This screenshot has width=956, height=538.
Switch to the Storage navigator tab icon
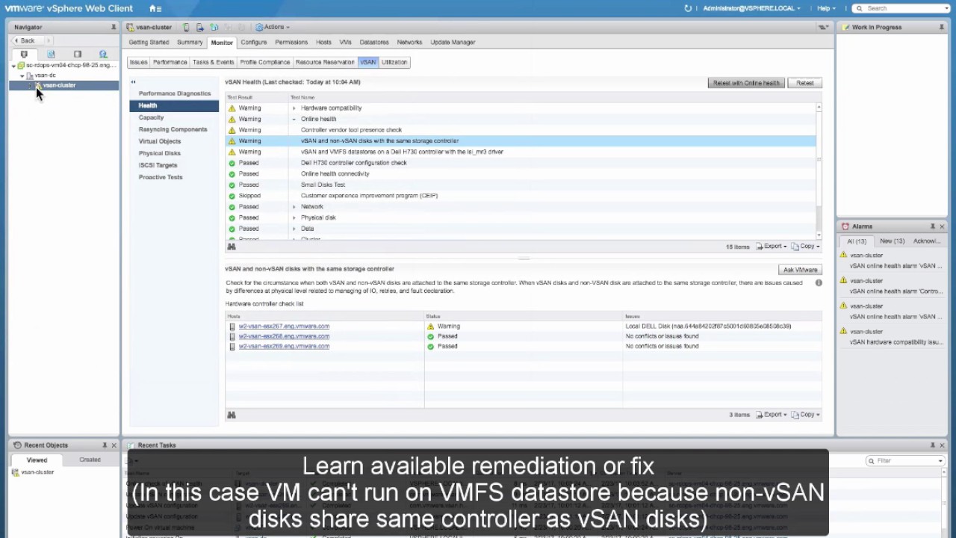point(77,55)
